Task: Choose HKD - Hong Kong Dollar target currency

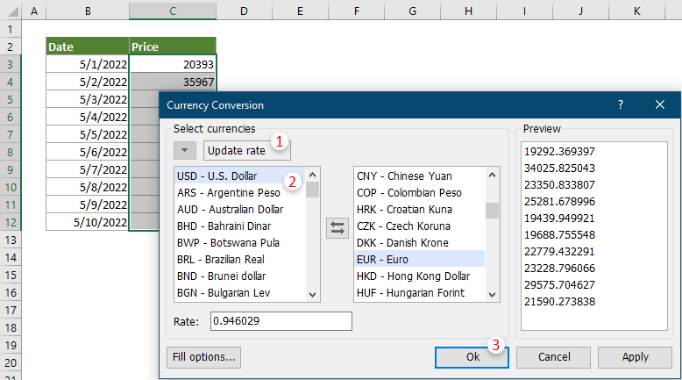Action: coord(414,276)
